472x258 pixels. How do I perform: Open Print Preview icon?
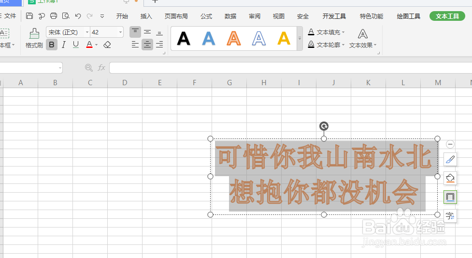[66, 16]
